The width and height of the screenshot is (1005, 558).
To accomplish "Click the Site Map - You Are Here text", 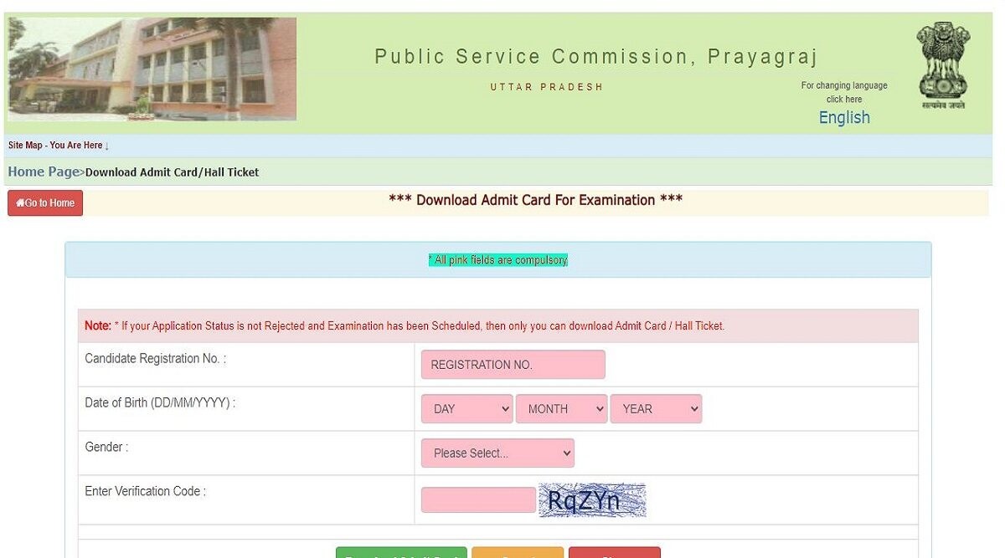I will (x=58, y=146).
